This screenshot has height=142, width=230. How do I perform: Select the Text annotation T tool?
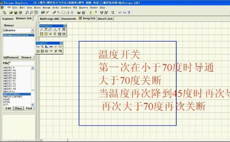point(59,29)
